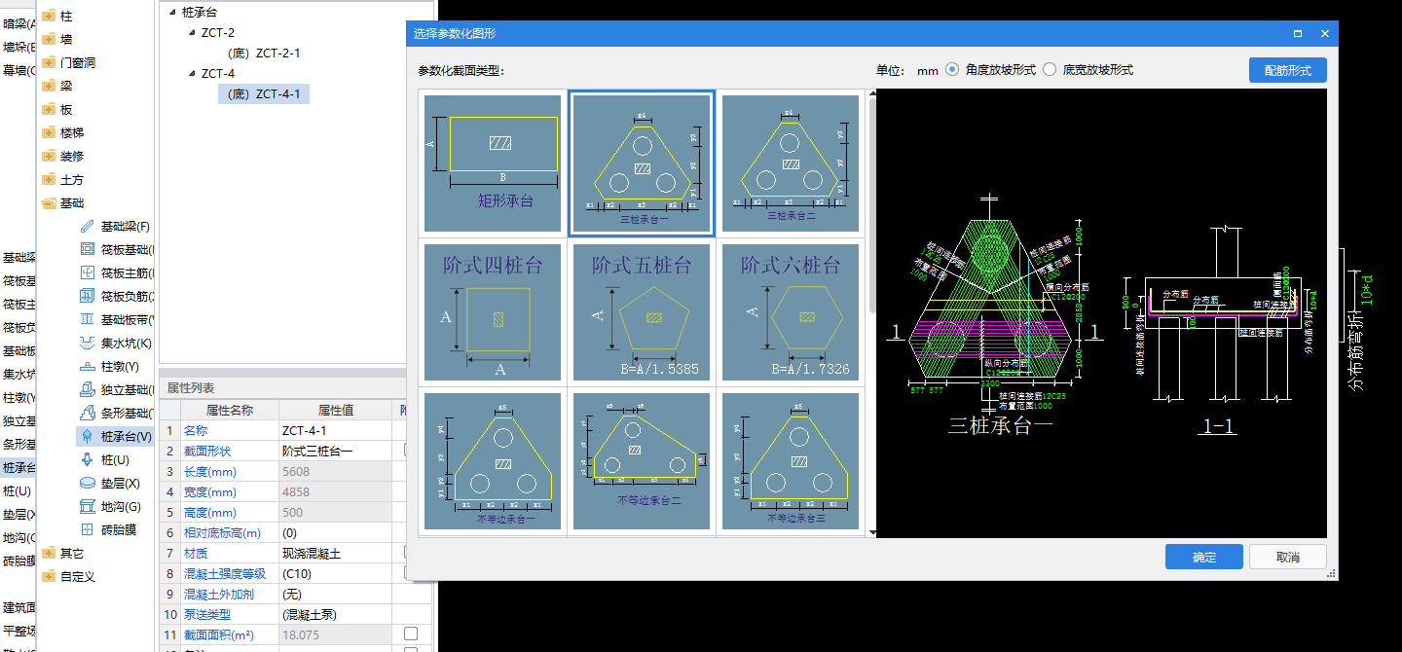Image resolution: width=1402 pixels, height=652 pixels.
Task: Open the 梁 folder in the tree
Action: [49, 87]
